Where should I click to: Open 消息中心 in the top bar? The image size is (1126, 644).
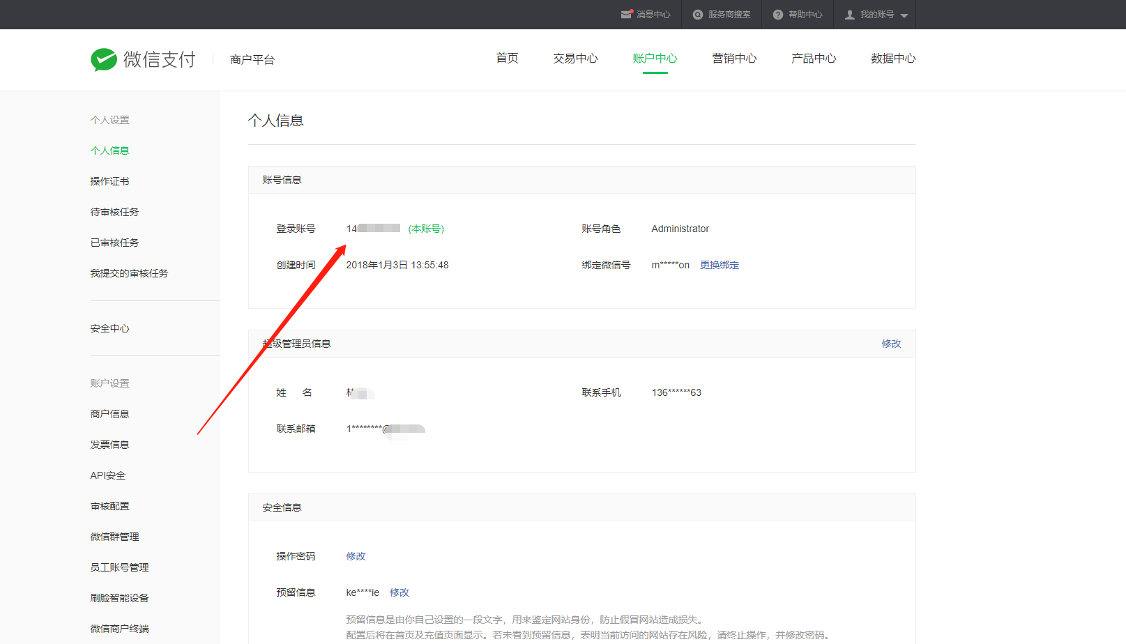pyautogui.click(x=653, y=15)
